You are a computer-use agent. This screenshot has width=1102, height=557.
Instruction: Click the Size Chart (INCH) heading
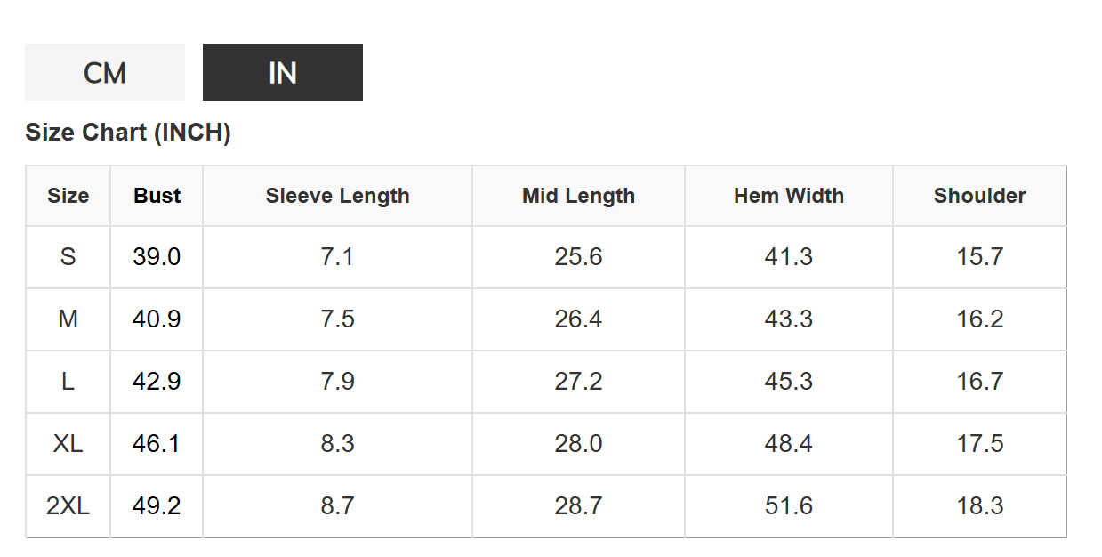coord(128,133)
